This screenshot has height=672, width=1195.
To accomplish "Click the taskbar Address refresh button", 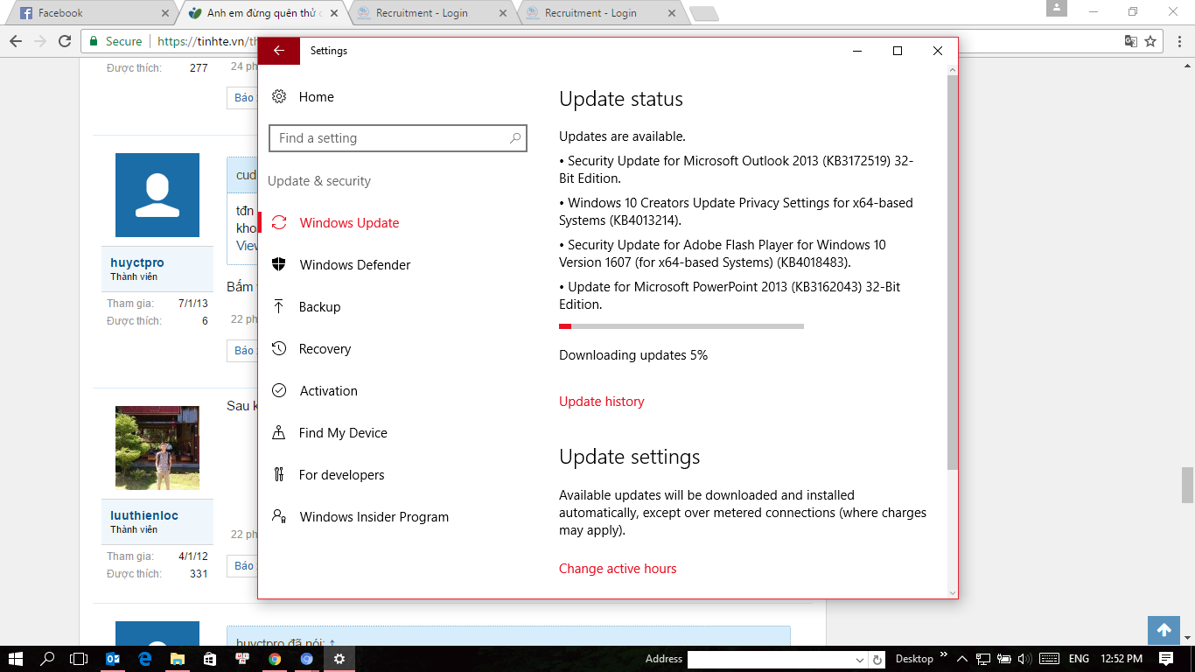I will [877, 660].
